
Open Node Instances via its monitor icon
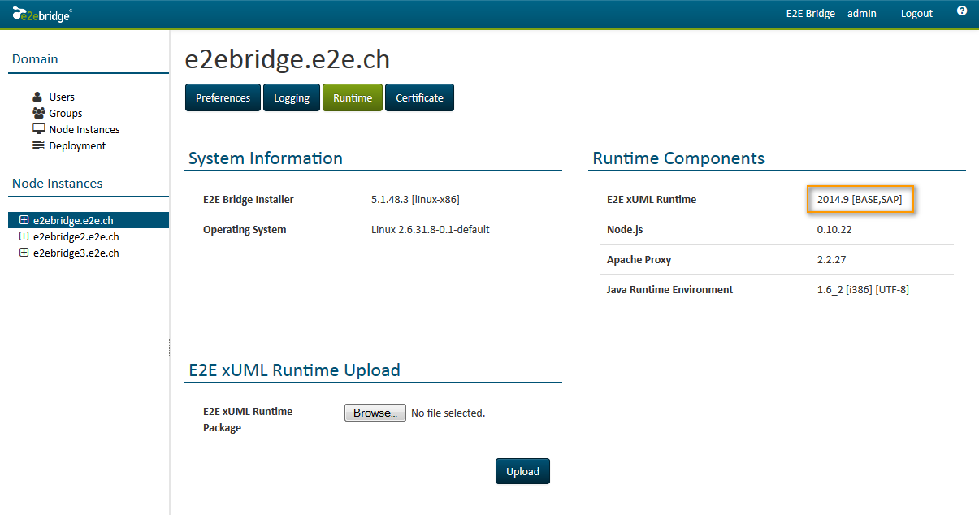click(38, 129)
